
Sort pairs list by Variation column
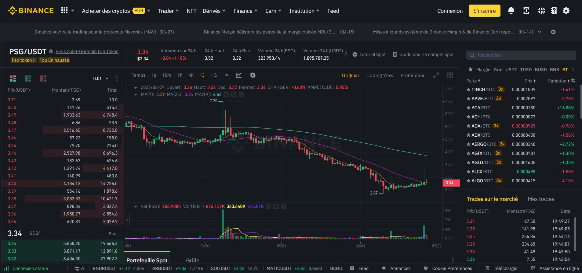coord(558,81)
